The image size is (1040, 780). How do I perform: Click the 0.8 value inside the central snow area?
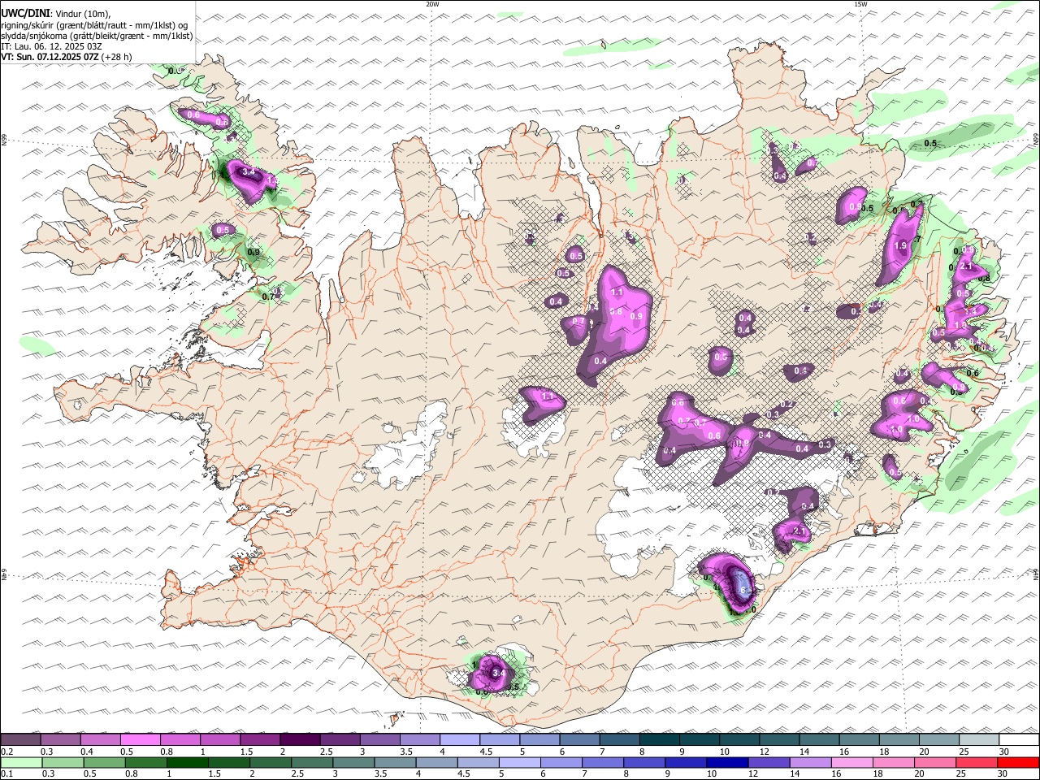(616, 312)
